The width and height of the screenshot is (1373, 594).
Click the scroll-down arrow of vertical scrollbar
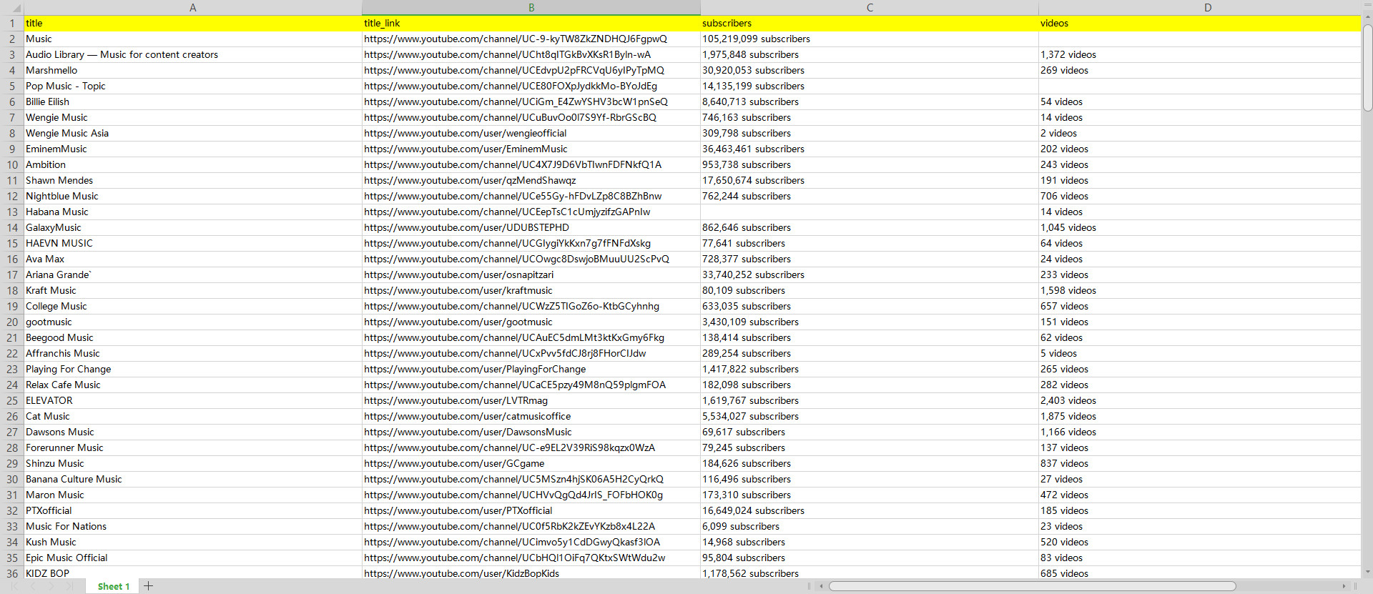pyautogui.click(x=1367, y=572)
